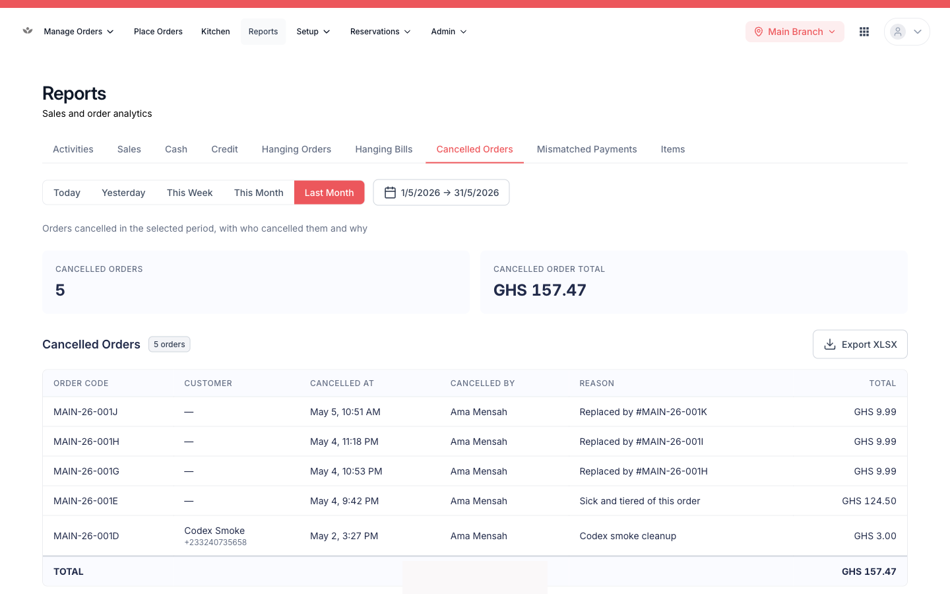Select the Today period filter
This screenshot has width=950, height=594.
[67, 193]
